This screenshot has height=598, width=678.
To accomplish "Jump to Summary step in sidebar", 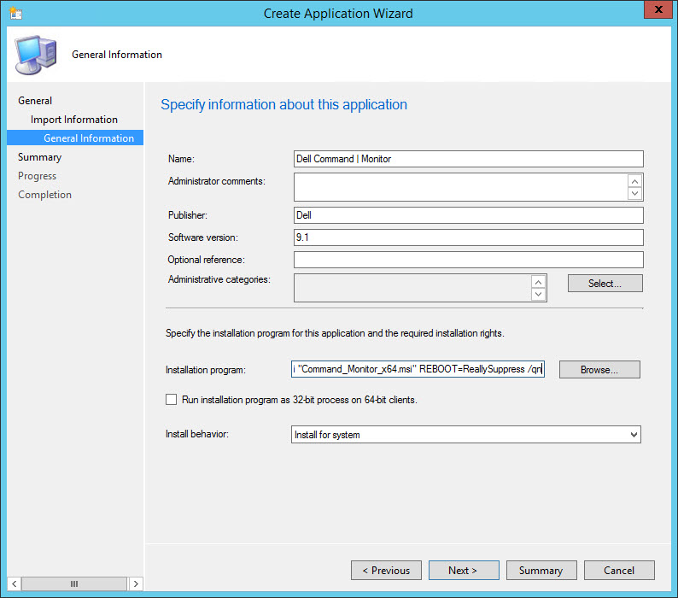I will (x=39, y=157).
